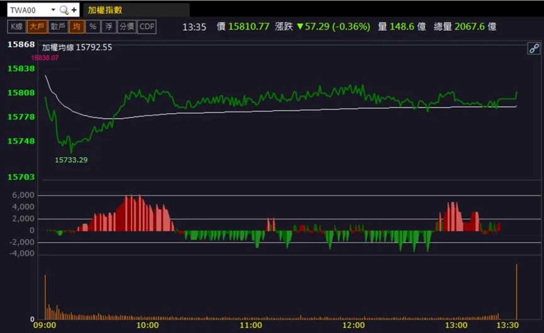Click the 15868 price axis label
Image resolution: width=544 pixels, height=333 pixels.
(21, 45)
